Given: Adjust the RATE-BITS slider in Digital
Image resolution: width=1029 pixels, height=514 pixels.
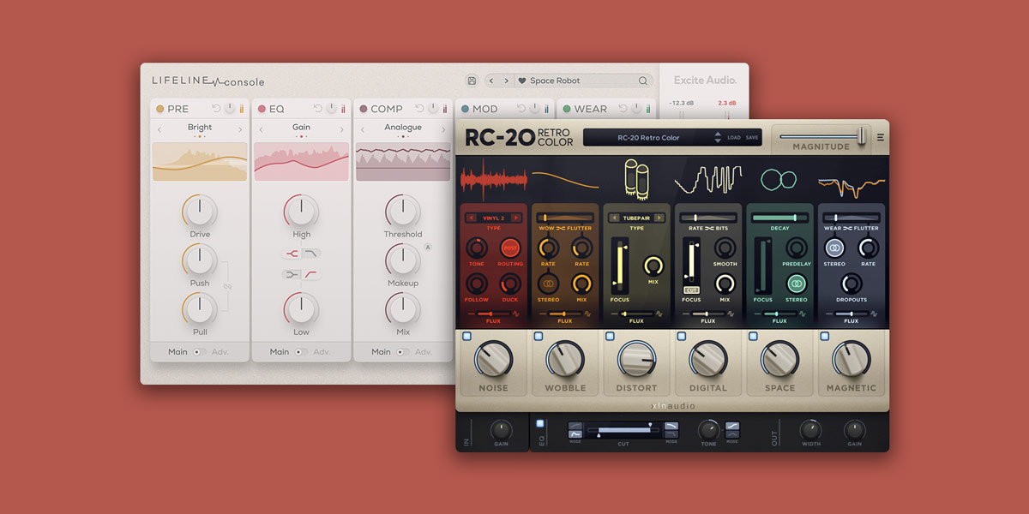Looking at the screenshot, I should coord(707,218).
